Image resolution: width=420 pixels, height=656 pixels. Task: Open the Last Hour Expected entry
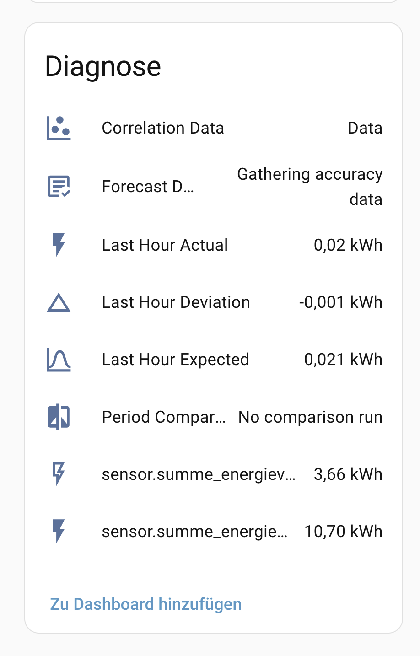[x=214, y=360]
